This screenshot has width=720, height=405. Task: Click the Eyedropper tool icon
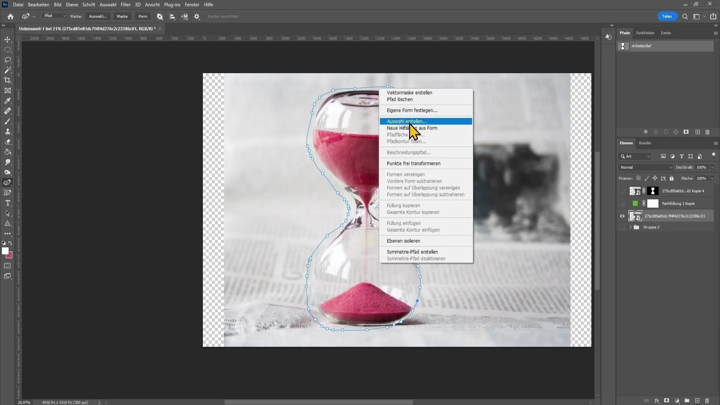(x=7, y=100)
